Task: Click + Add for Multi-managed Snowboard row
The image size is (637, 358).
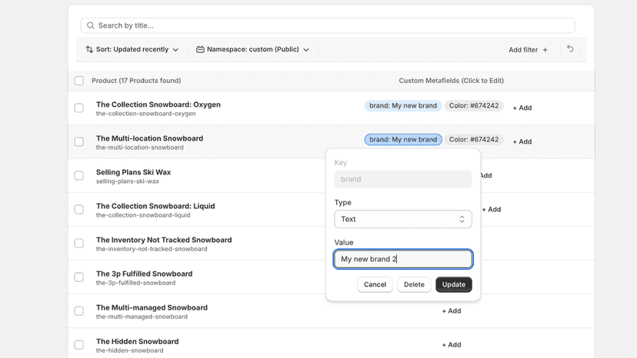Action: point(452,311)
